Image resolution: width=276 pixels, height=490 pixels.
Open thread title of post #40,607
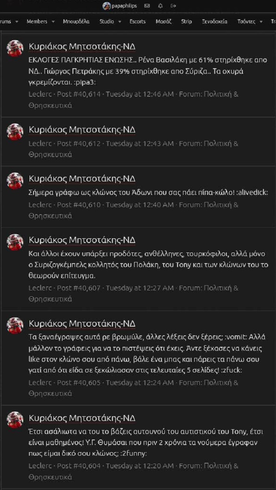pyautogui.click(x=82, y=240)
